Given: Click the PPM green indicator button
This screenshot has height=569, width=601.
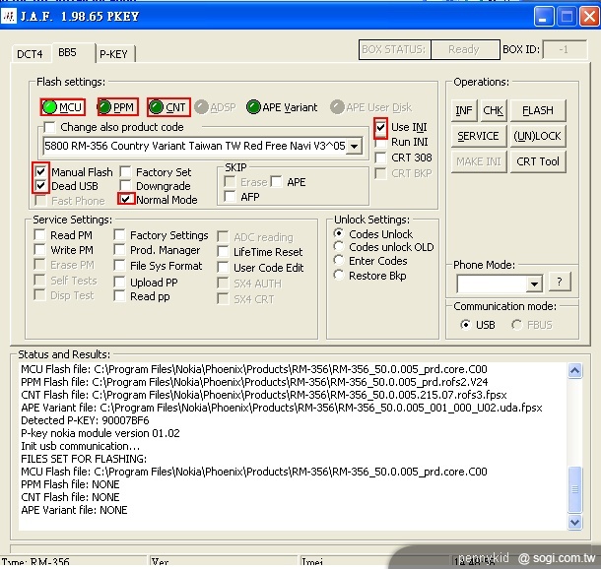Looking at the screenshot, I should [104, 106].
